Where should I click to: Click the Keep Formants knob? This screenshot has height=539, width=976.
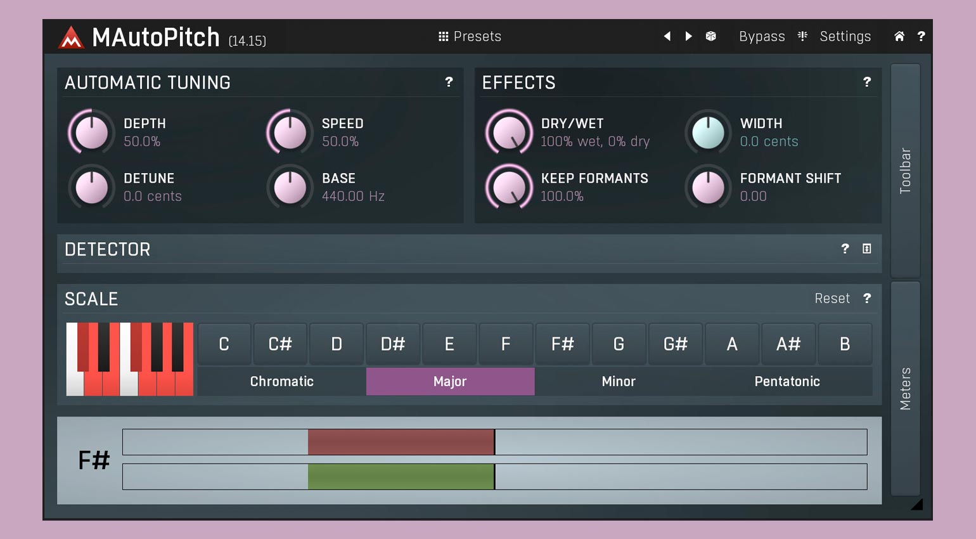pyautogui.click(x=509, y=187)
